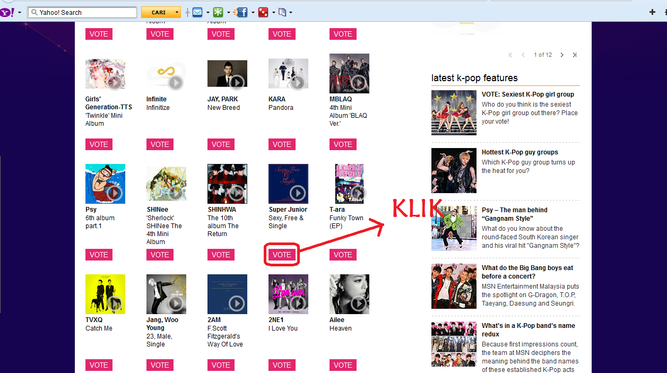Screen dimensions: 667x373
Task: Go to previous page in pager
Action: 523,55
